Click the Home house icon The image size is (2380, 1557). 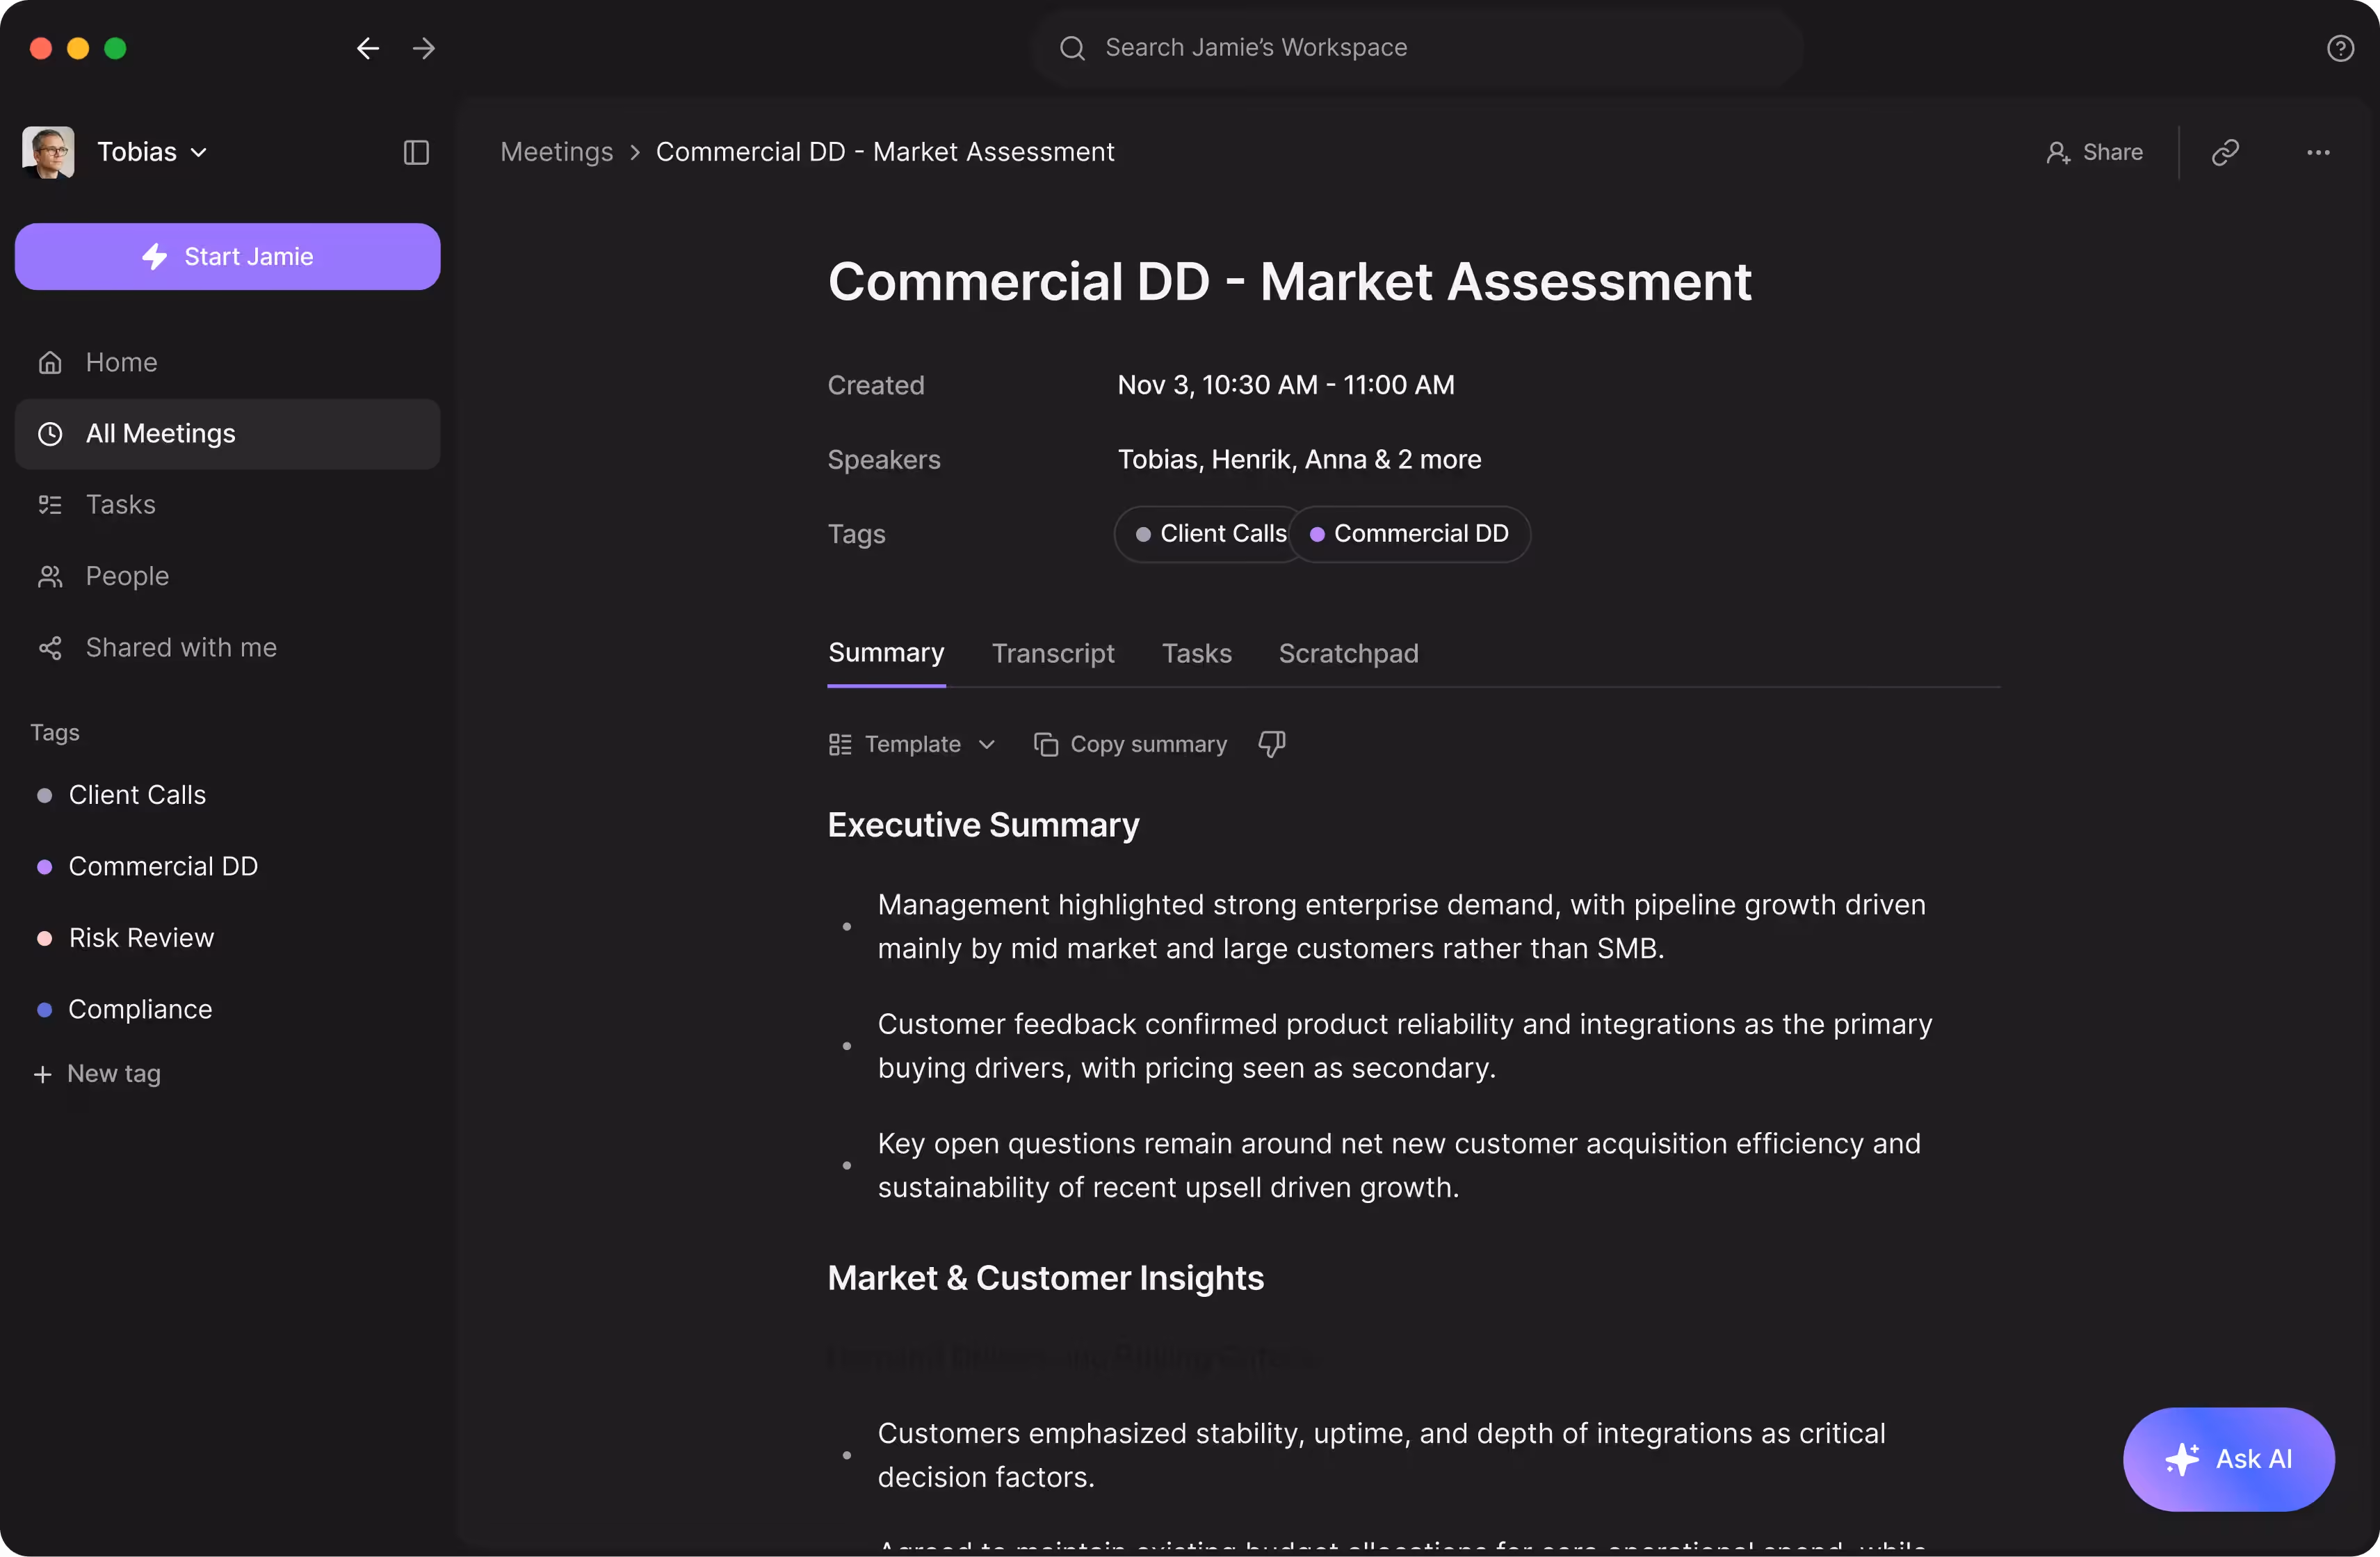coord(50,362)
